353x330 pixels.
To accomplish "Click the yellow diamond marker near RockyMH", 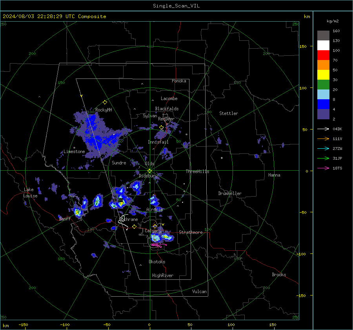I will click(105, 102).
